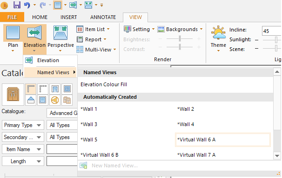
Task: Select the Perspective icon in quick access toolbar
Action: (x=88, y=5)
